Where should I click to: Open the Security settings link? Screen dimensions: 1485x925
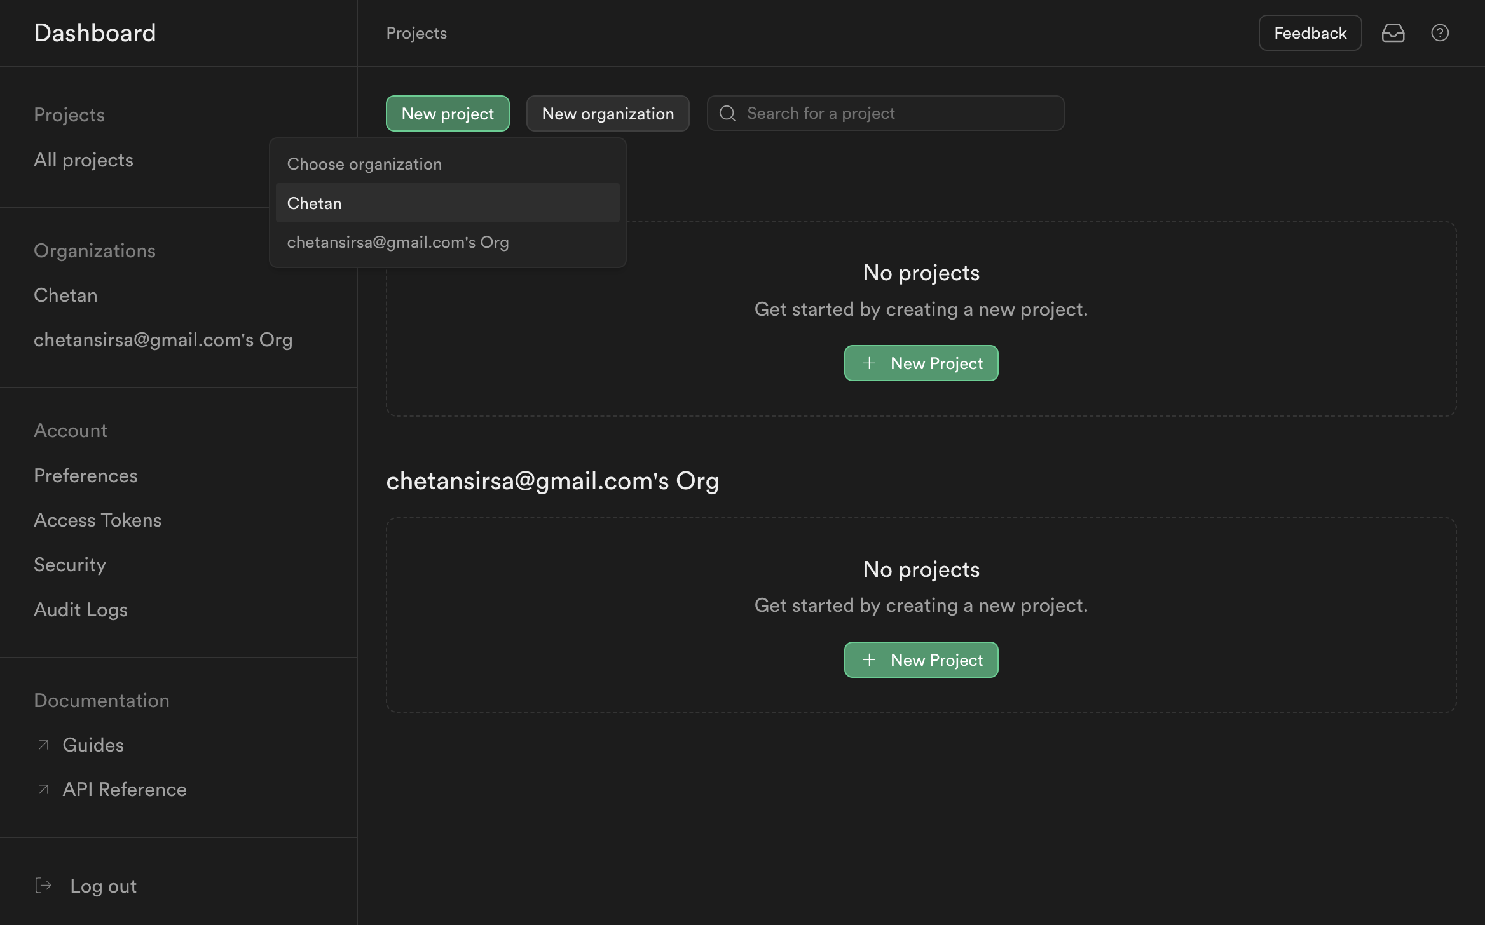(x=69, y=565)
